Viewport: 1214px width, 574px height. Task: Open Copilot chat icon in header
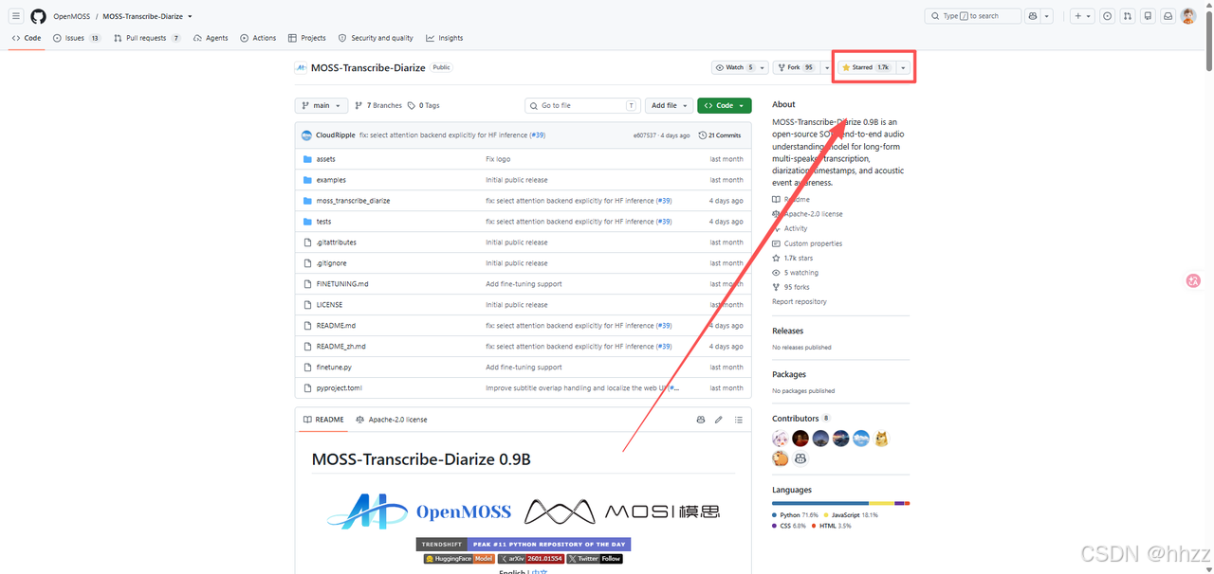point(1033,16)
